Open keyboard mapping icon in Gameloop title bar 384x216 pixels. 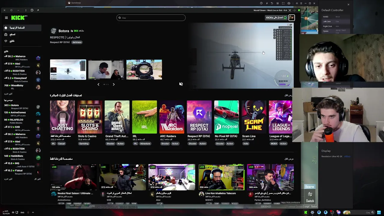(x=277, y=3)
